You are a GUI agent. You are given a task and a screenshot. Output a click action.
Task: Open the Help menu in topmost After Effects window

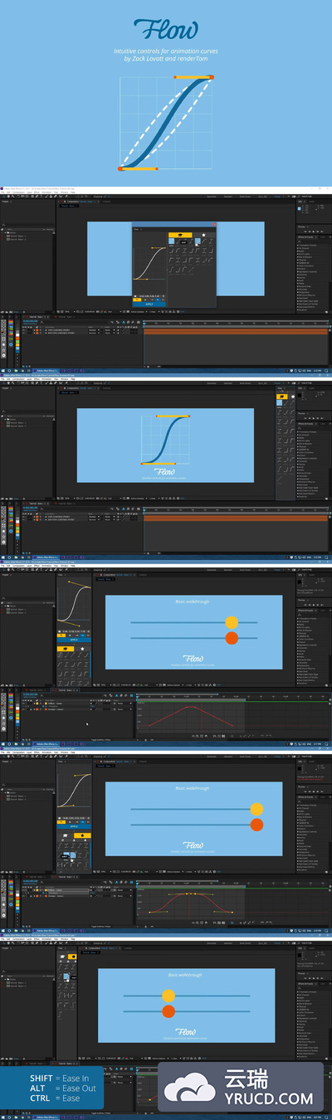pyautogui.click(x=73, y=192)
